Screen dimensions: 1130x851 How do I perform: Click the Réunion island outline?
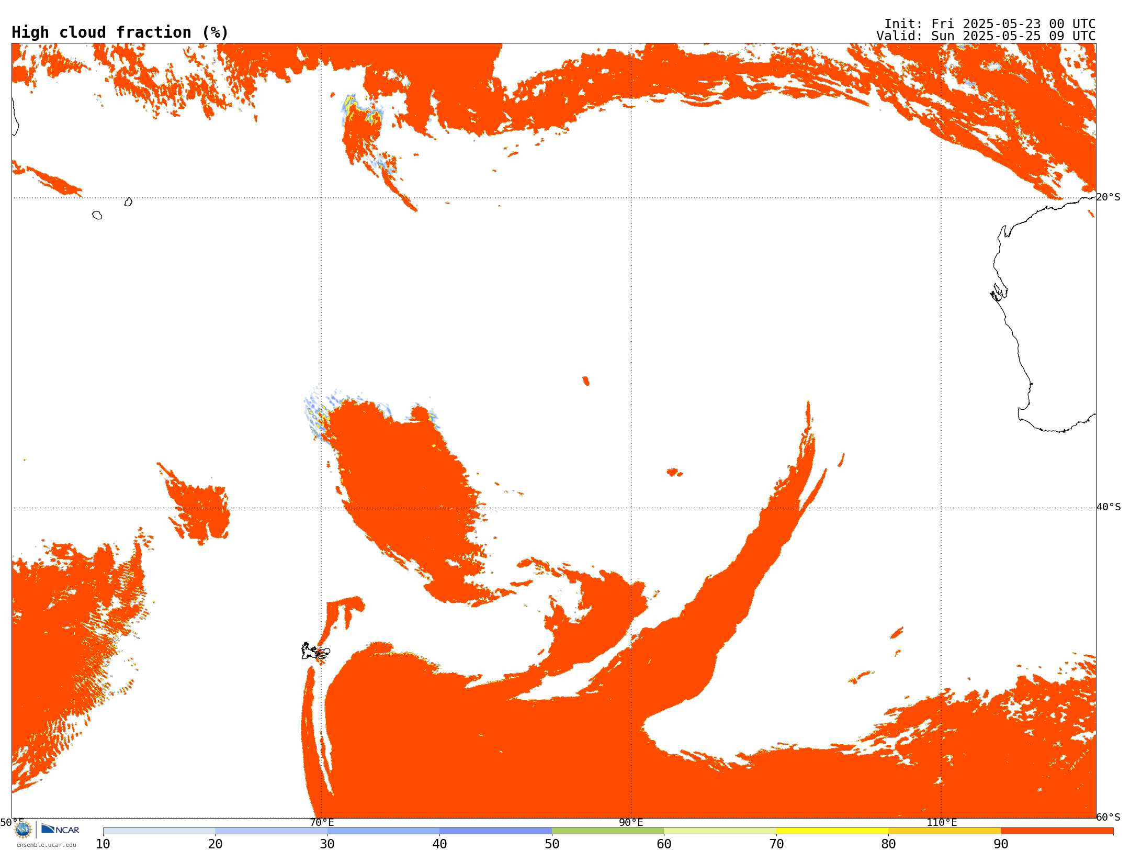coord(97,215)
